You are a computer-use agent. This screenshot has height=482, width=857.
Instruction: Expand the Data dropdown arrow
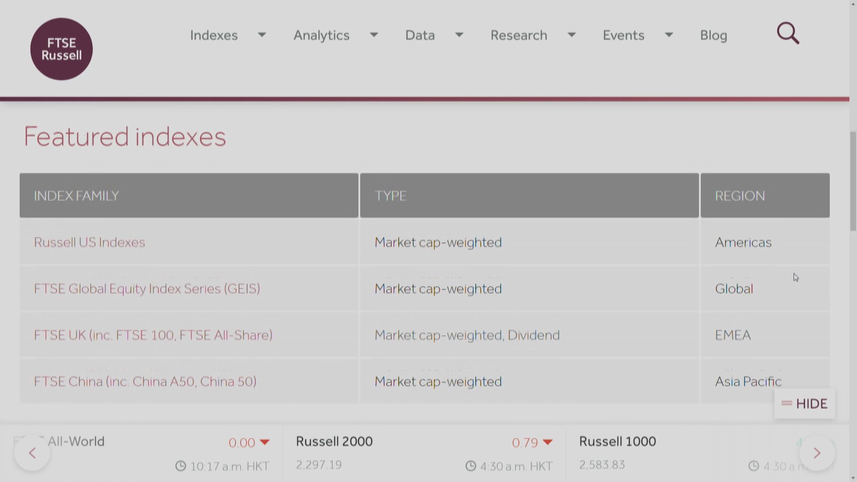(x=459, y=35)
